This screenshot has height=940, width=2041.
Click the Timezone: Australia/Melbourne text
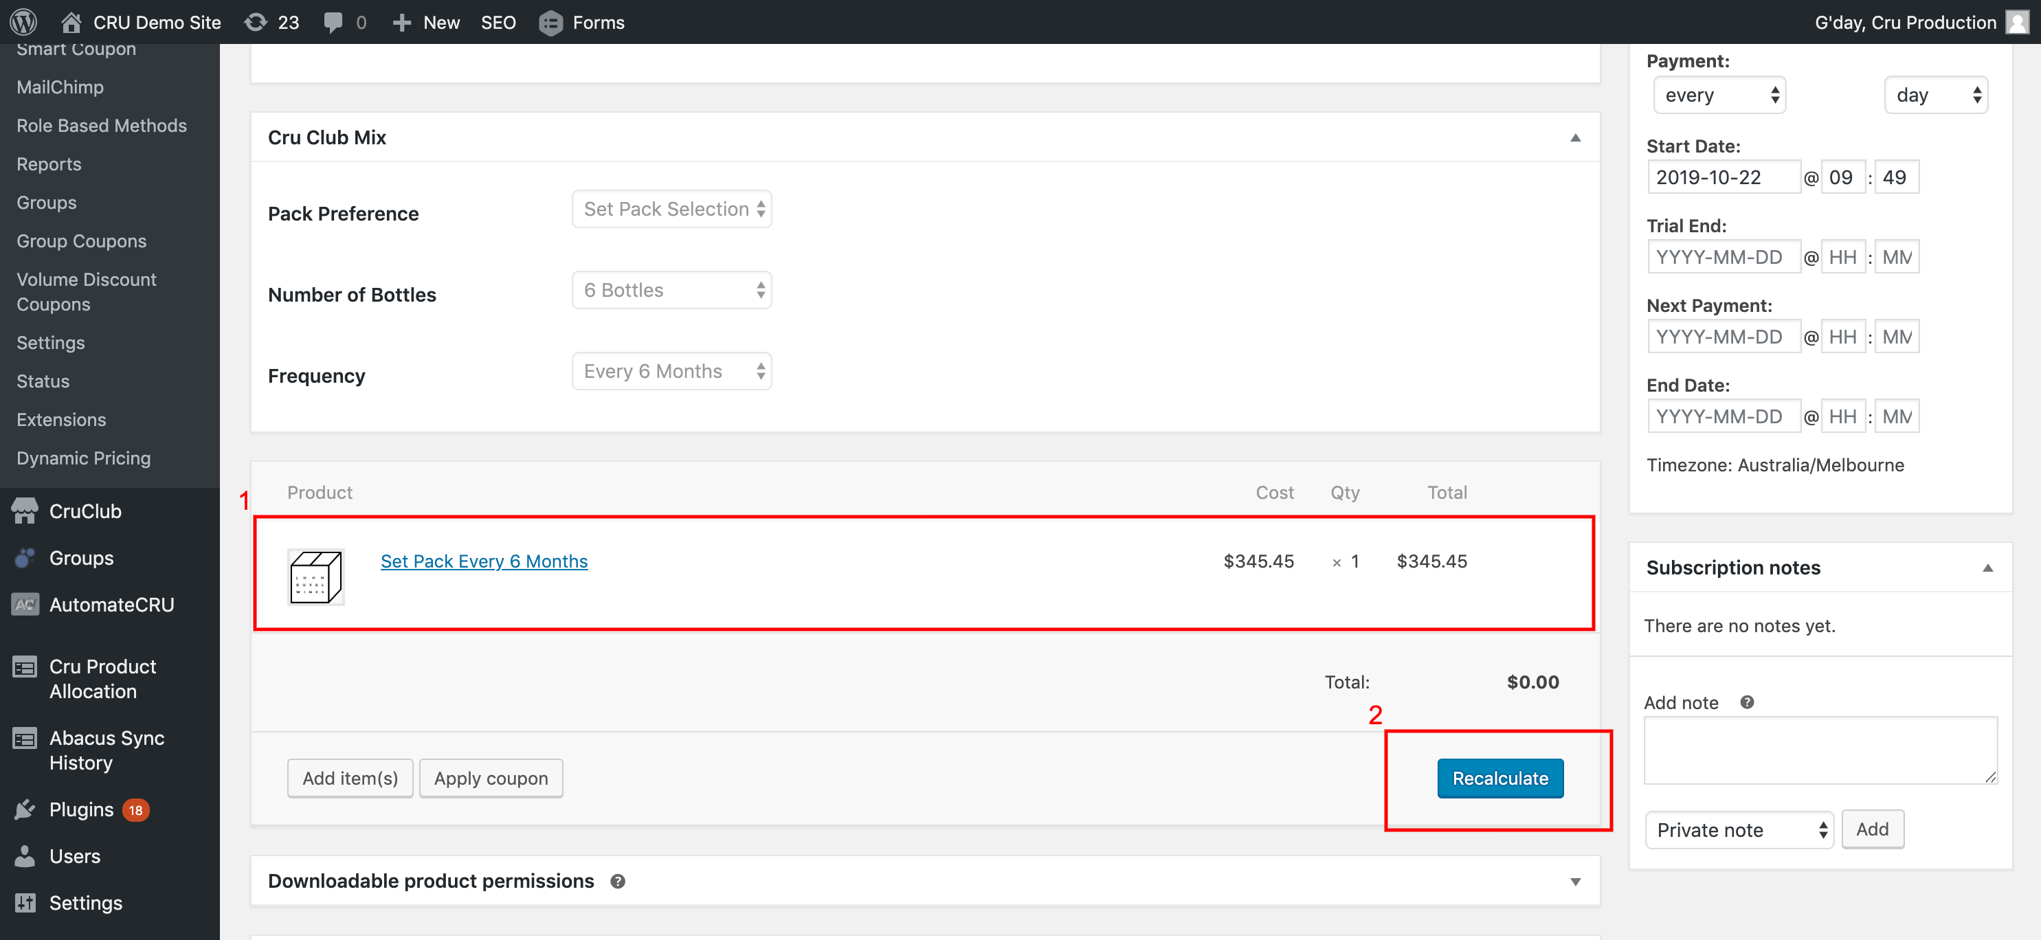coord(1775,465)
